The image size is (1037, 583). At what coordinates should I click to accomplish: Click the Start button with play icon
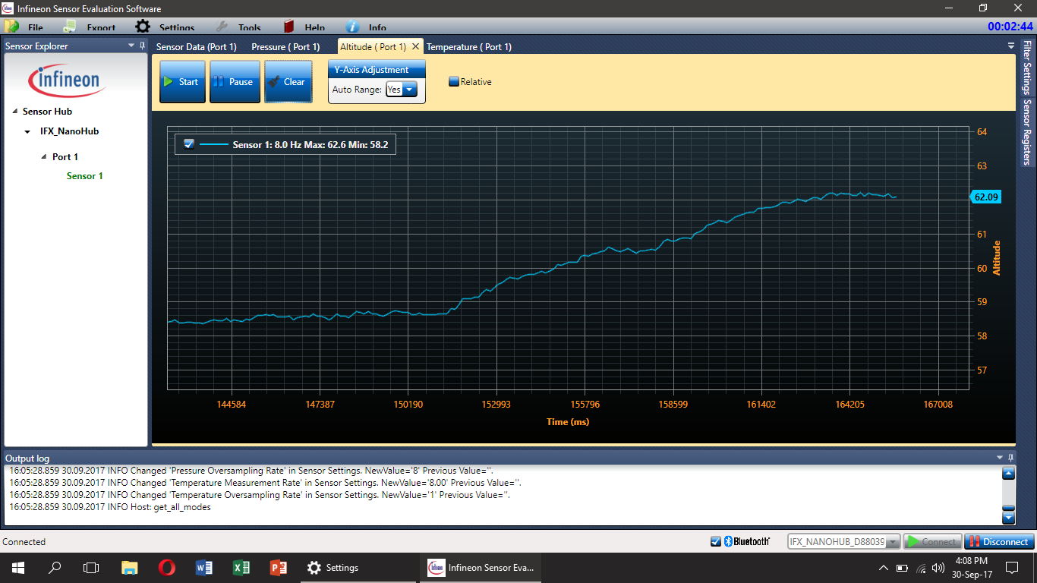(182, 82)
